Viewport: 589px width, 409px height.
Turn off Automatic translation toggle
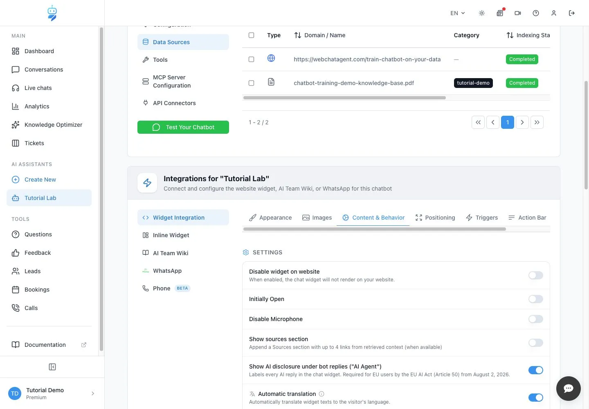click(x=536, y=398)
